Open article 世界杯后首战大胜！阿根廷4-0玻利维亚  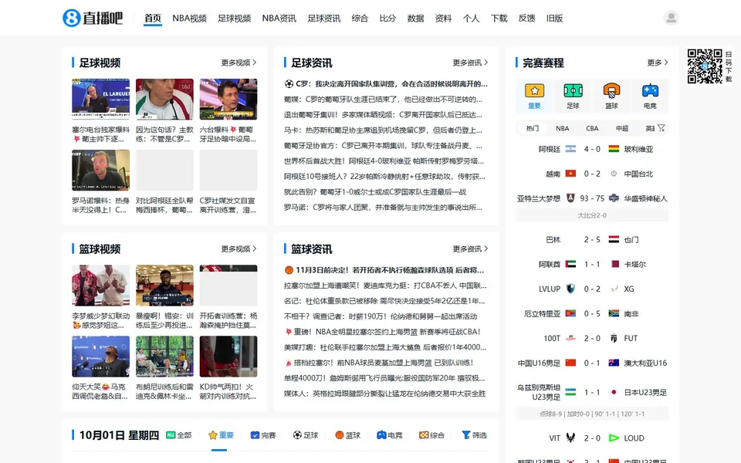click(384, 161)
